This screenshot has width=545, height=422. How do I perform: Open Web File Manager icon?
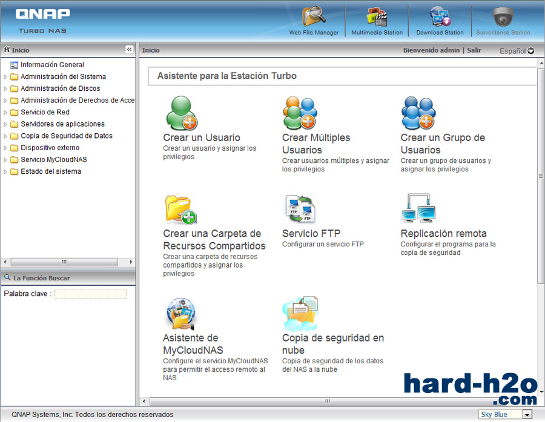click(314, 16)
